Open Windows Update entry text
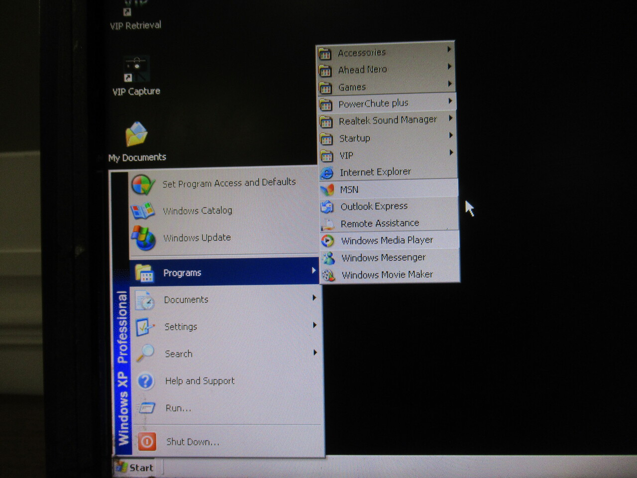Screen dimensions: 637x478 [197, 238]
